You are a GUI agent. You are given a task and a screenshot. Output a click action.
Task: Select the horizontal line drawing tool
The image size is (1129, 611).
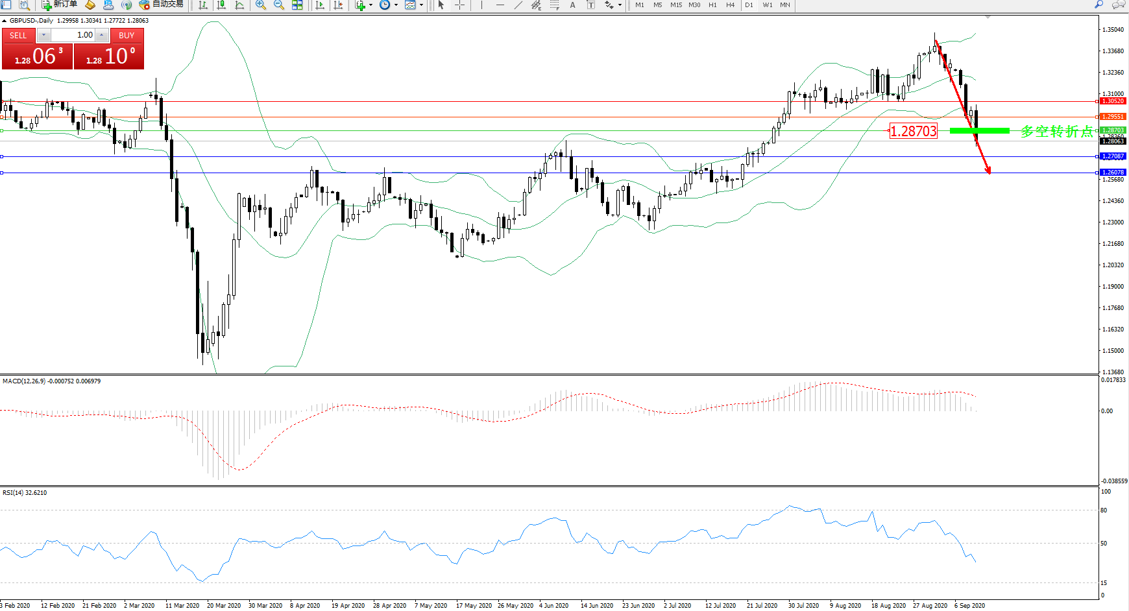[500, 5]
